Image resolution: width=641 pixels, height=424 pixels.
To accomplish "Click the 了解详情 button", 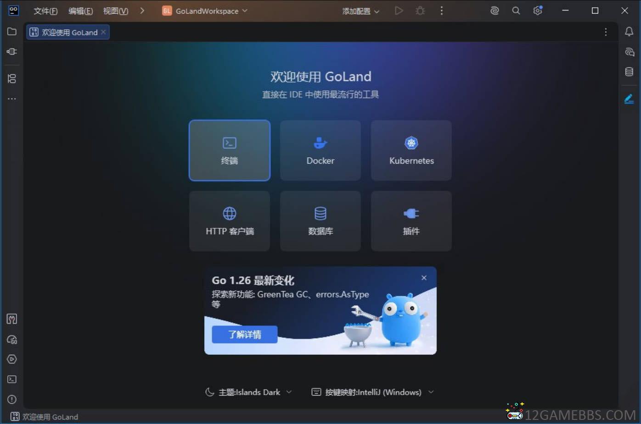I will coord(245,335).
